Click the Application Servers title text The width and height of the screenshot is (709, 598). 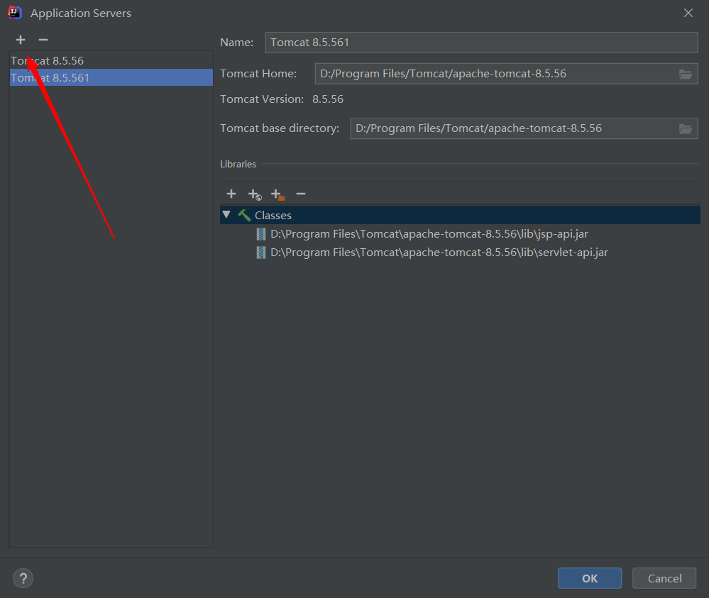[x=80, y=13]
